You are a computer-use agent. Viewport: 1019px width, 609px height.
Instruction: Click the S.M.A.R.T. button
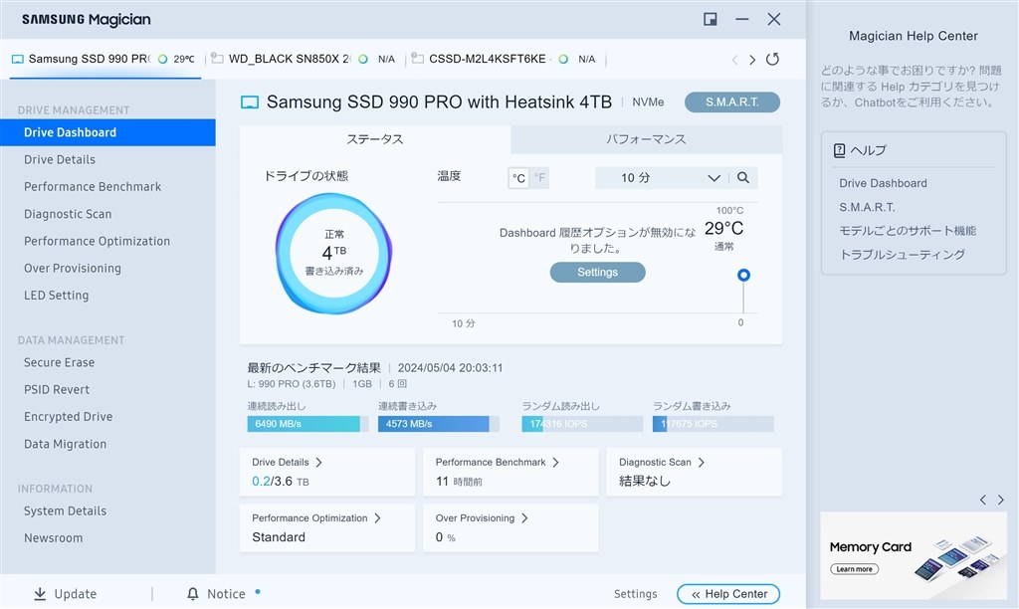732,102
